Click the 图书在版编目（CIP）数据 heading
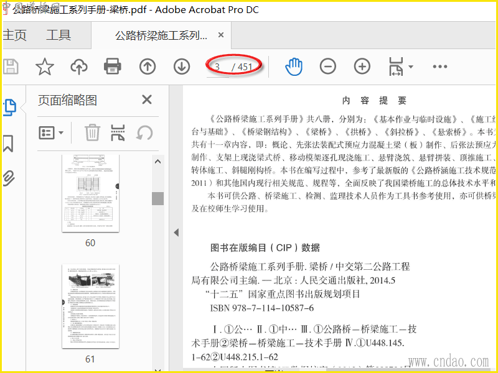This screenshot has height=373, width=498. (x=265, y=247)
